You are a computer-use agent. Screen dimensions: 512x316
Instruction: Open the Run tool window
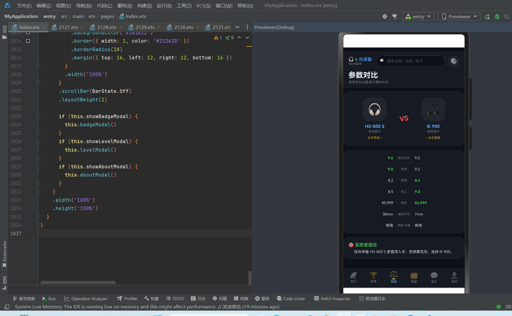click(49, 299)
